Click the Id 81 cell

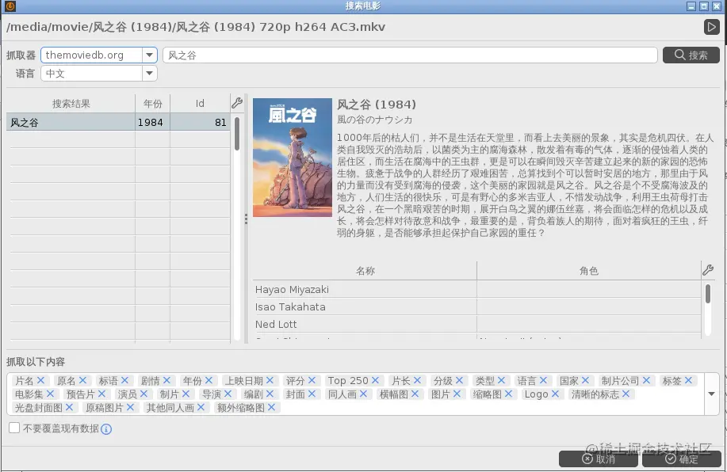click(201, 122)
